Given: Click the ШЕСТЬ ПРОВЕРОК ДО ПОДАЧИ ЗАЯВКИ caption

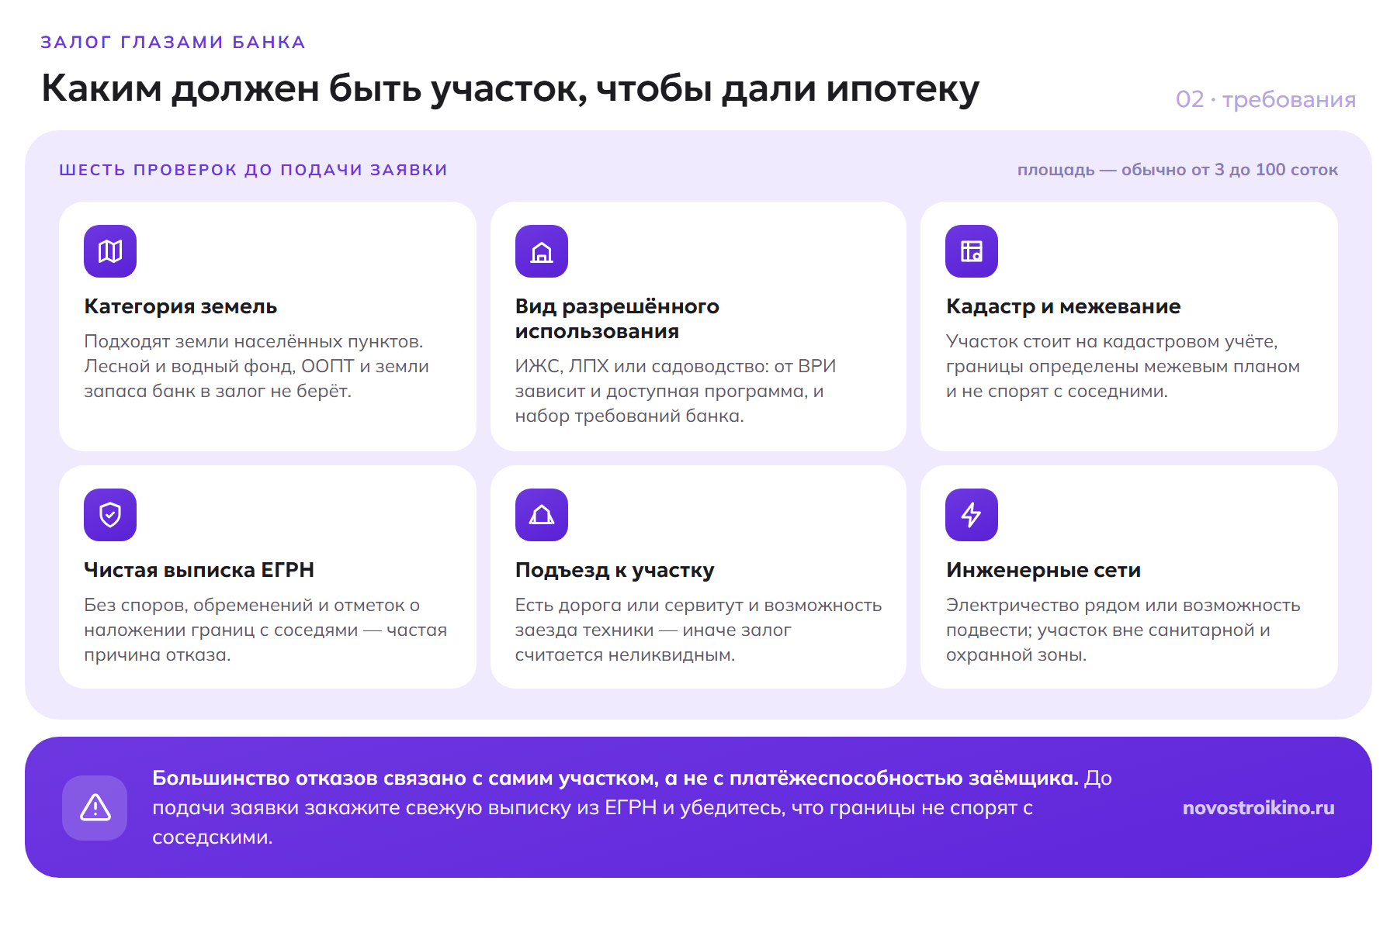Looking at the screenshot, I should (x=253, y=170).
